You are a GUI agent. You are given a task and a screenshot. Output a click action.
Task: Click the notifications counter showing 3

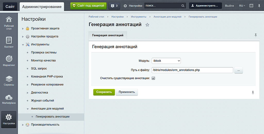(x=114, y=6)
